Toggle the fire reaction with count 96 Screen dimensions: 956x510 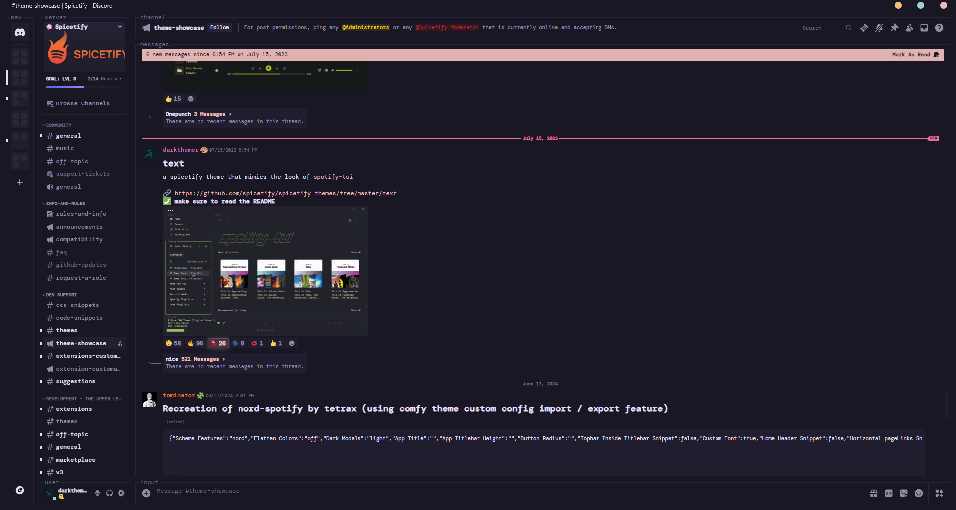pyautogui.click(x=195, y=343)
